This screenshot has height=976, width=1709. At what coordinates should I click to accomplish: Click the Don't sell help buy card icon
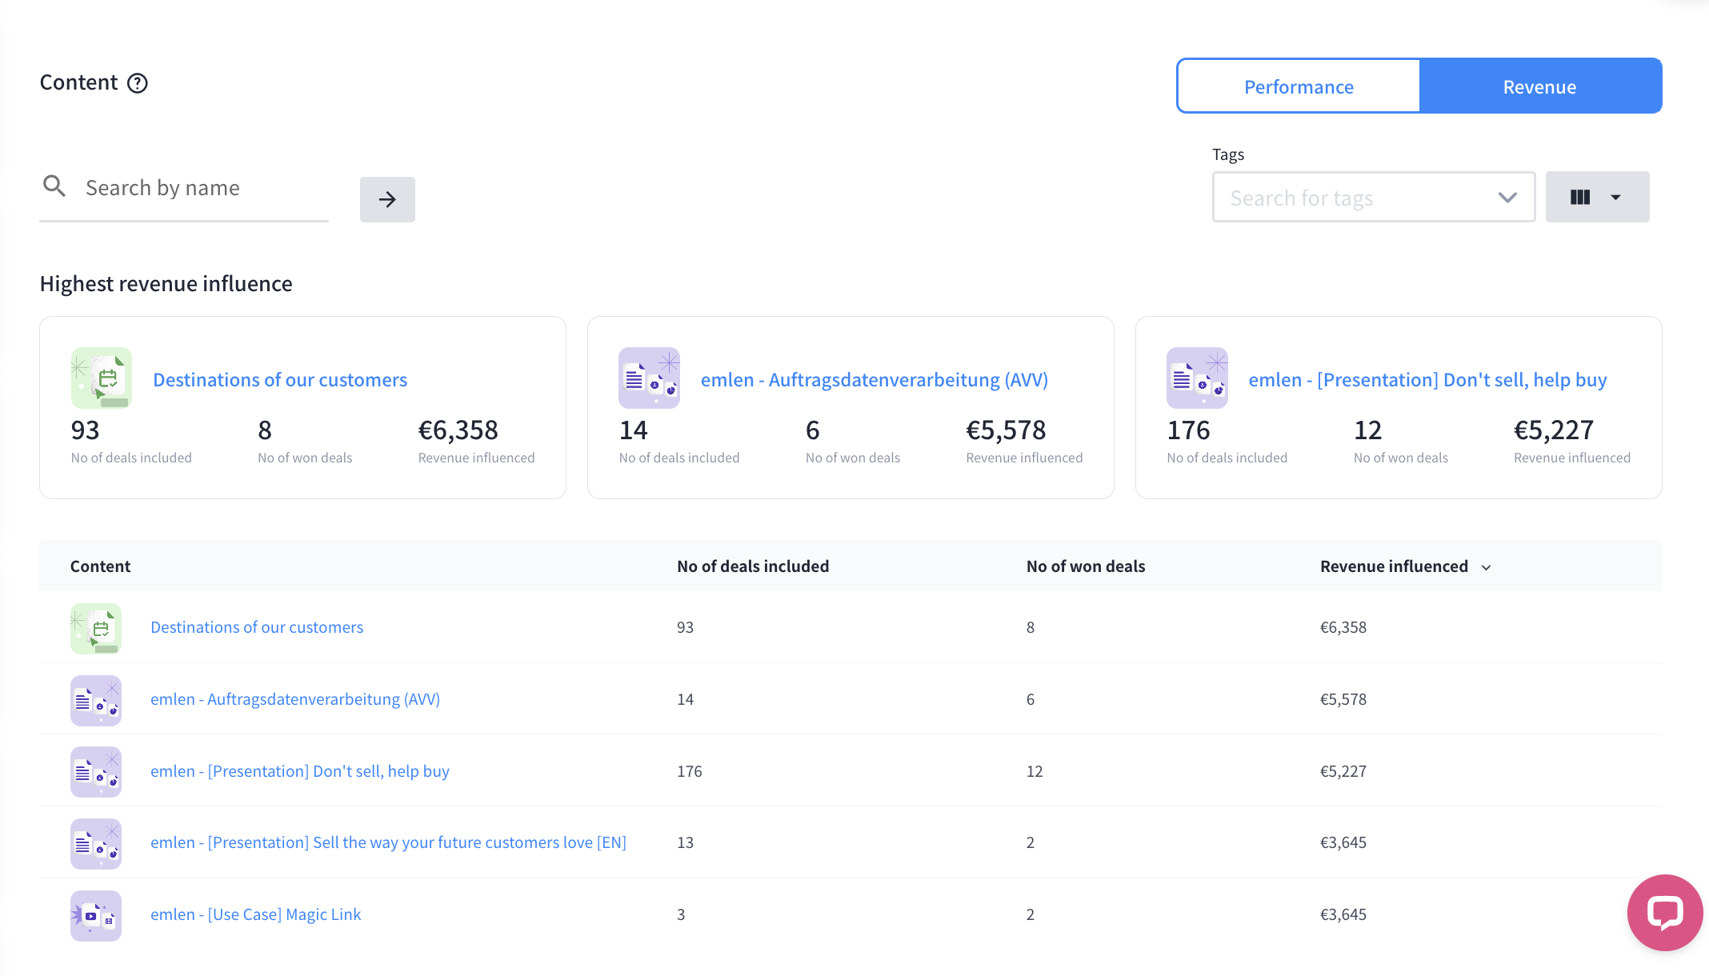pyautogui.click(x=1197, y=378)
